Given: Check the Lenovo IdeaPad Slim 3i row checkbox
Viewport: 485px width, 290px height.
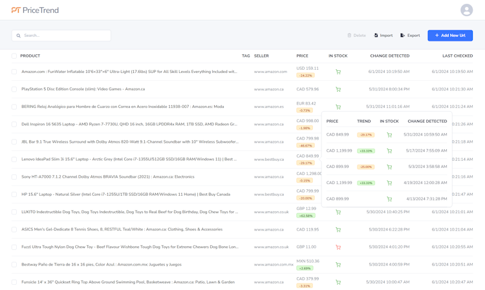Looking at the screenshot, I should click(x=14, y=160).
